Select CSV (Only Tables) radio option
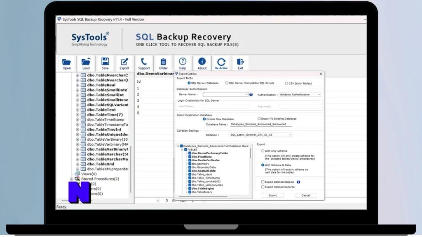The width and height of the screenshot is (422, 237). coord(286,84)
